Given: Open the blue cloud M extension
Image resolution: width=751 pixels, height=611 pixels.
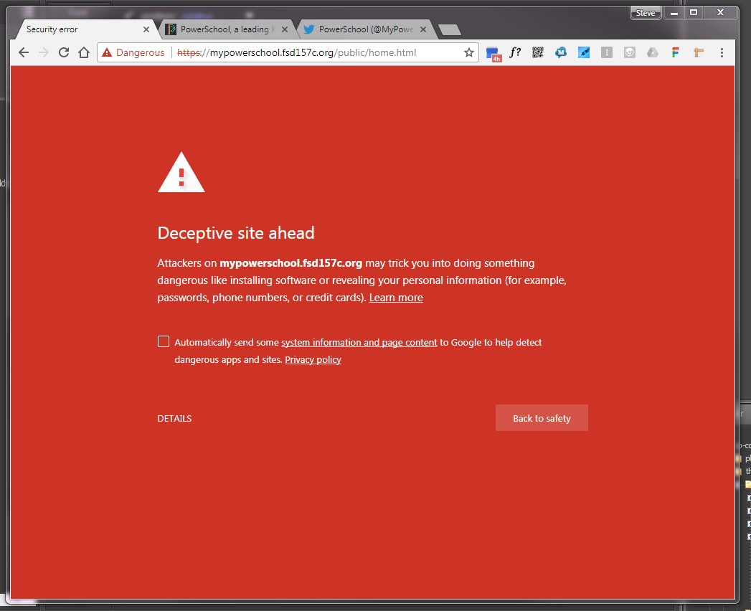Looking at the screenshot, I should 561,52.
